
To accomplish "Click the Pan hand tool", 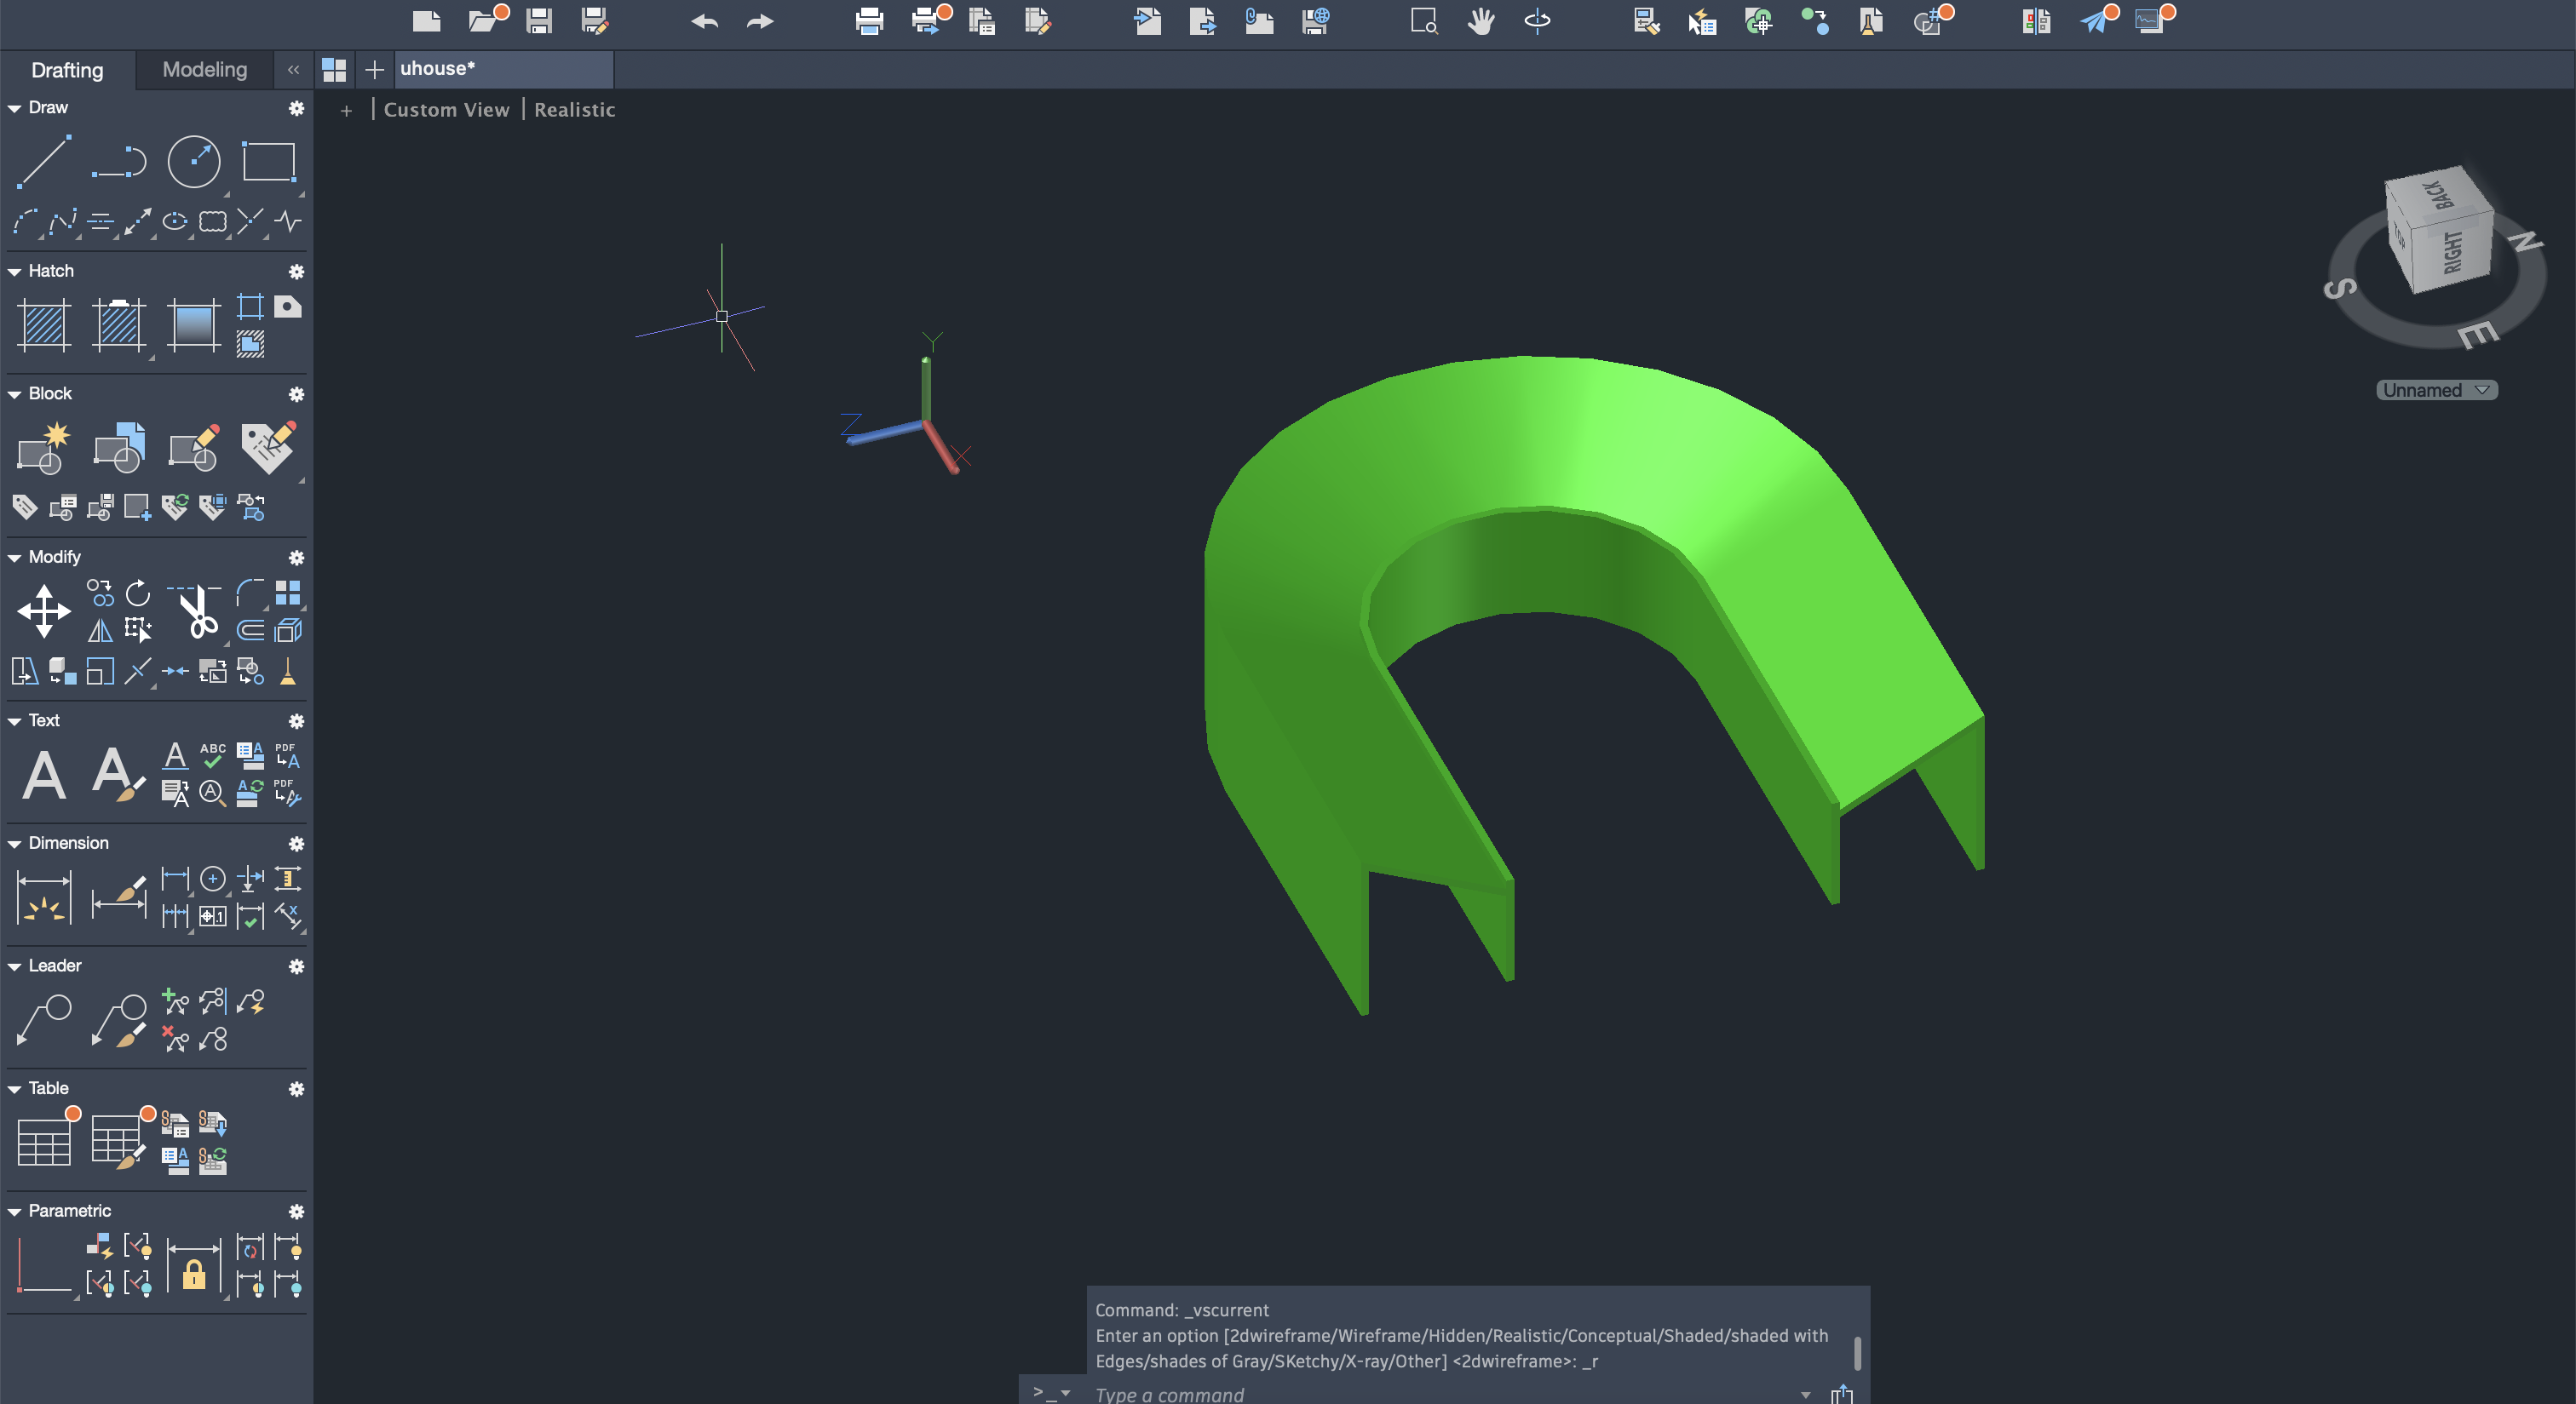I will (x=1481, y=21).
